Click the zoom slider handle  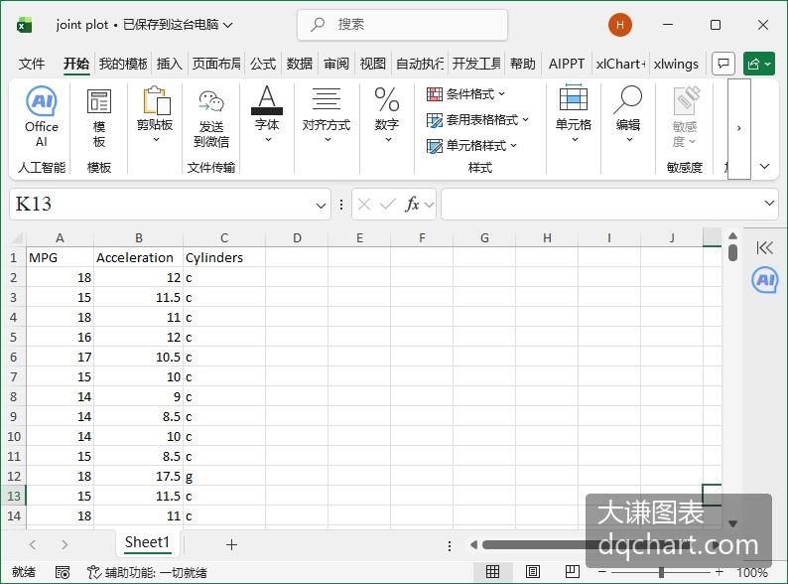pos(661,572)
